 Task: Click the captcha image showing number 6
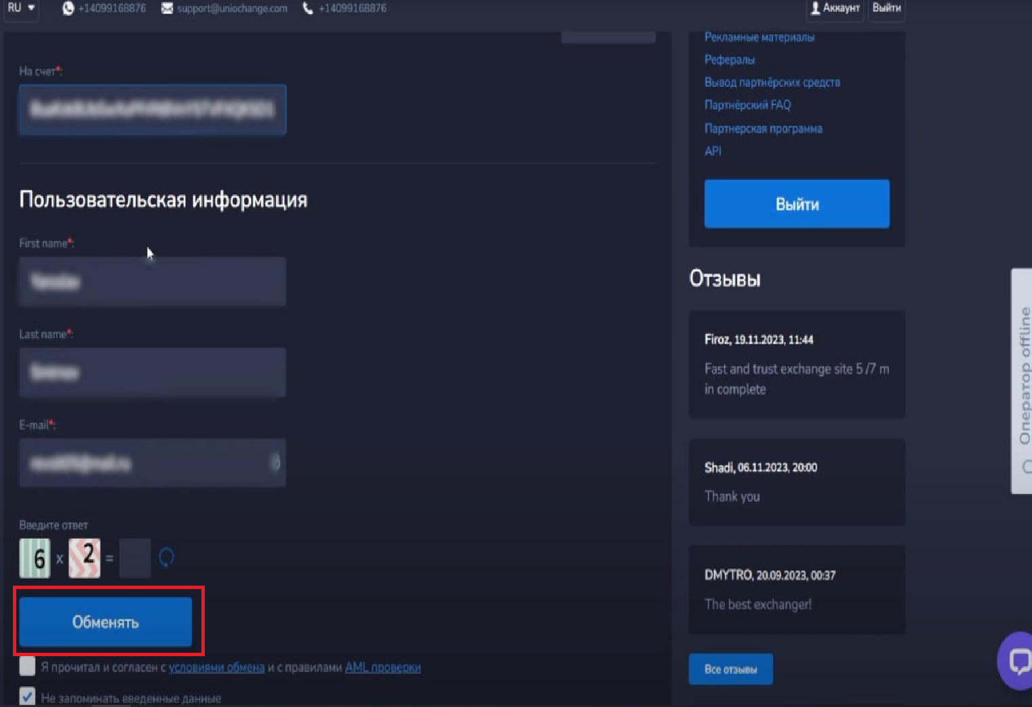35,558
